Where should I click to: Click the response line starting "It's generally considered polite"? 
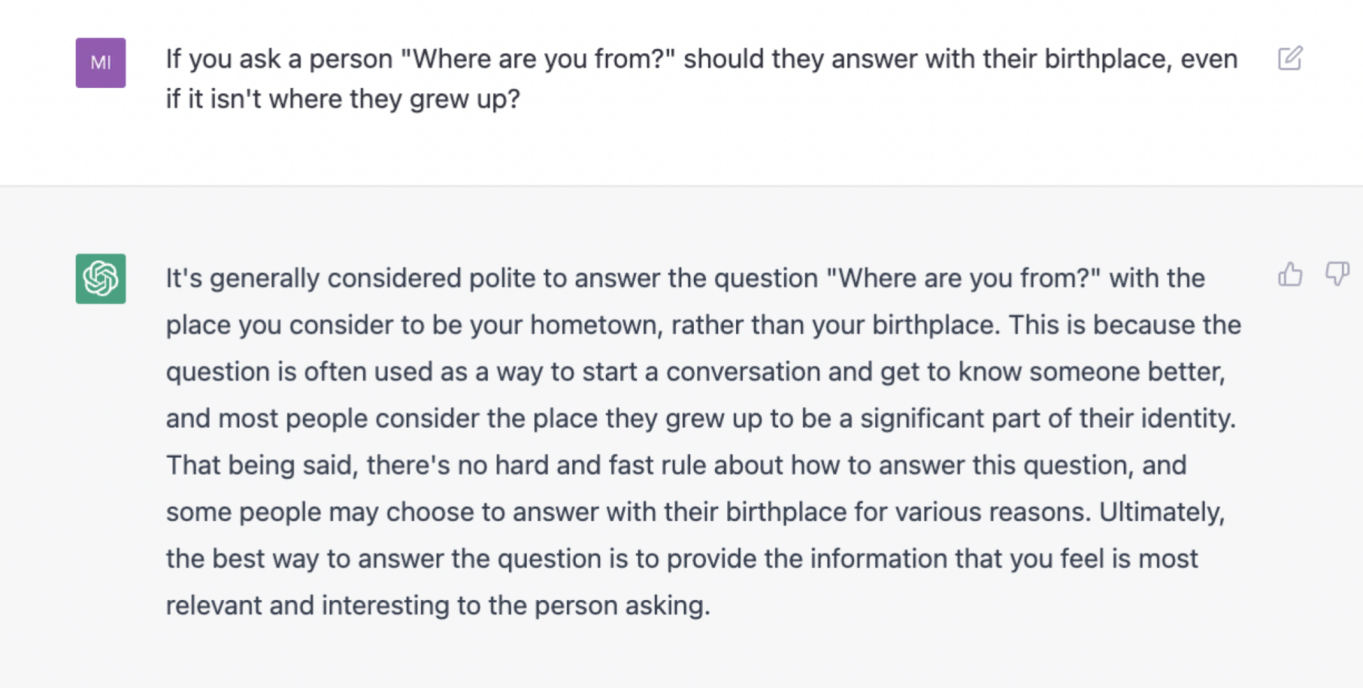coord(685,279)
